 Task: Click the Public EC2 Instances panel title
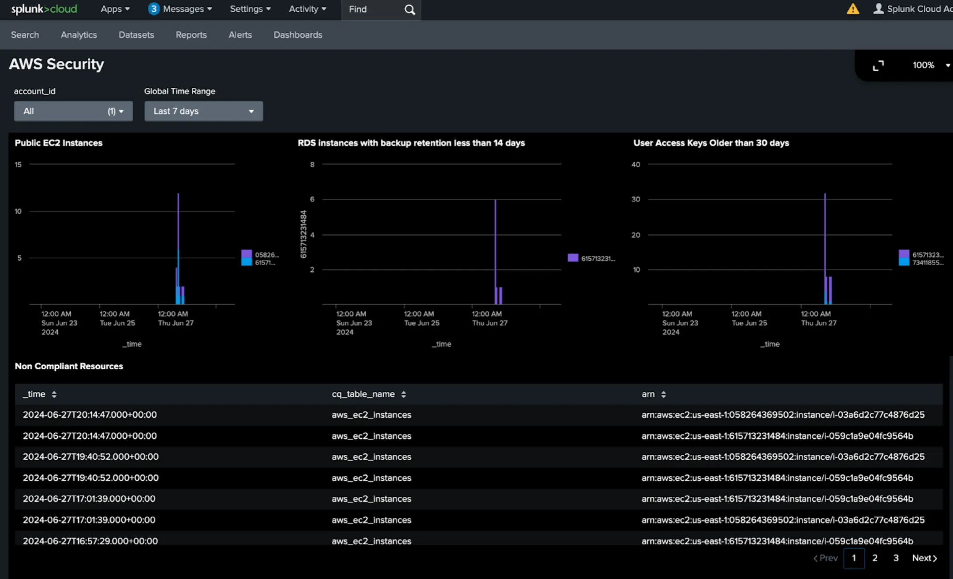(59, 143)
